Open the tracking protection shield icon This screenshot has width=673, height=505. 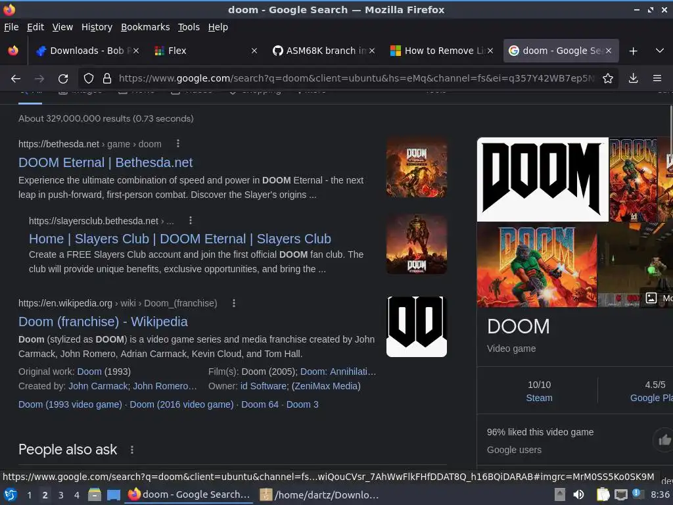pyautogui.click(x=89, y=78)
